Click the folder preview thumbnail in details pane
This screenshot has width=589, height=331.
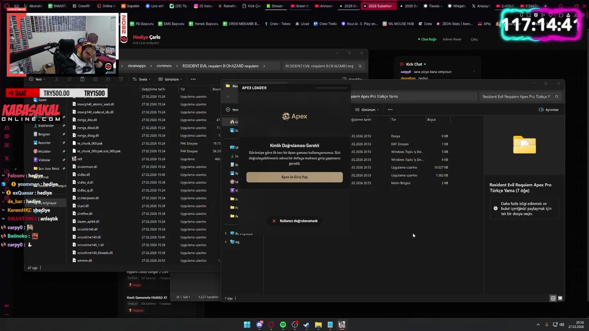525,144
